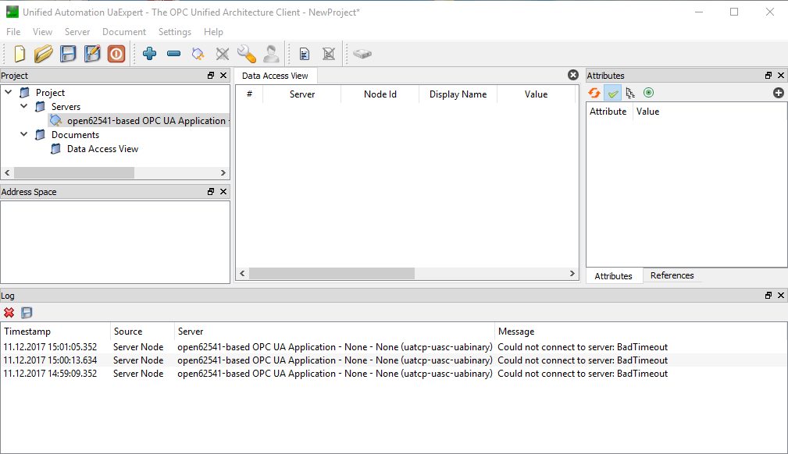Viewport: 788px width, 454px height.
Task: Clear the log with the red X icon
Action: (x=9, y=312)
